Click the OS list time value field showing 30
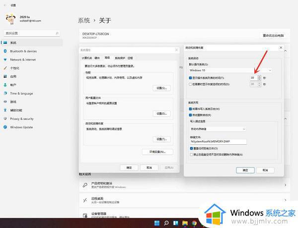 coord(254,78)
